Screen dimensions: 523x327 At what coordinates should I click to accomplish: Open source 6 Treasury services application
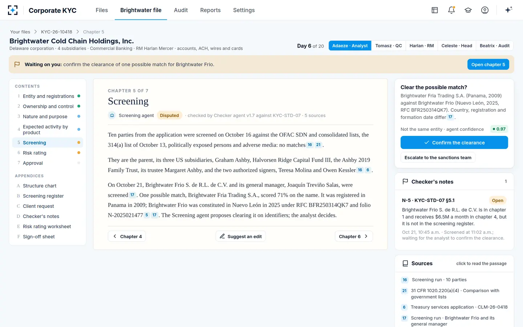(x=454, y=307)
